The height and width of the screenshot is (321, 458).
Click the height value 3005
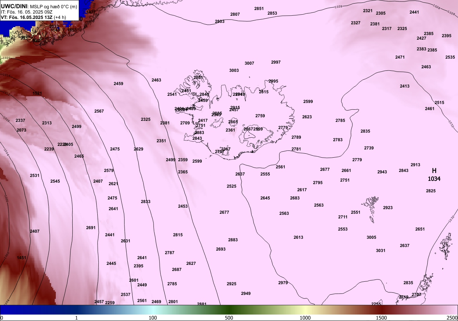pos(371,237)
